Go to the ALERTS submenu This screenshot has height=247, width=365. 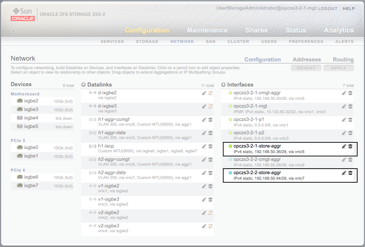pos(345,41)
